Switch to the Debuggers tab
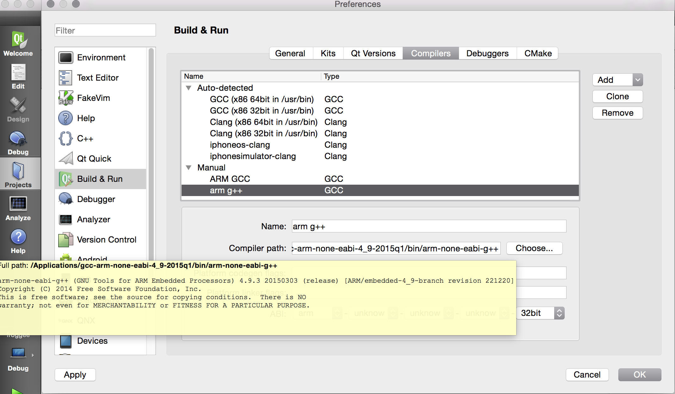Screen dimensions: 675x394 [x=487, y=53]
